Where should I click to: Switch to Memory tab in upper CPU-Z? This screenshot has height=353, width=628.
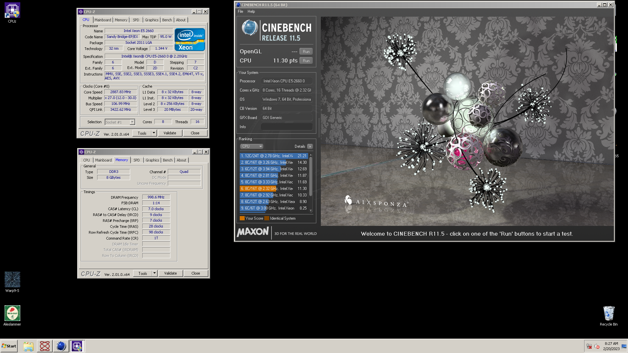121,20
